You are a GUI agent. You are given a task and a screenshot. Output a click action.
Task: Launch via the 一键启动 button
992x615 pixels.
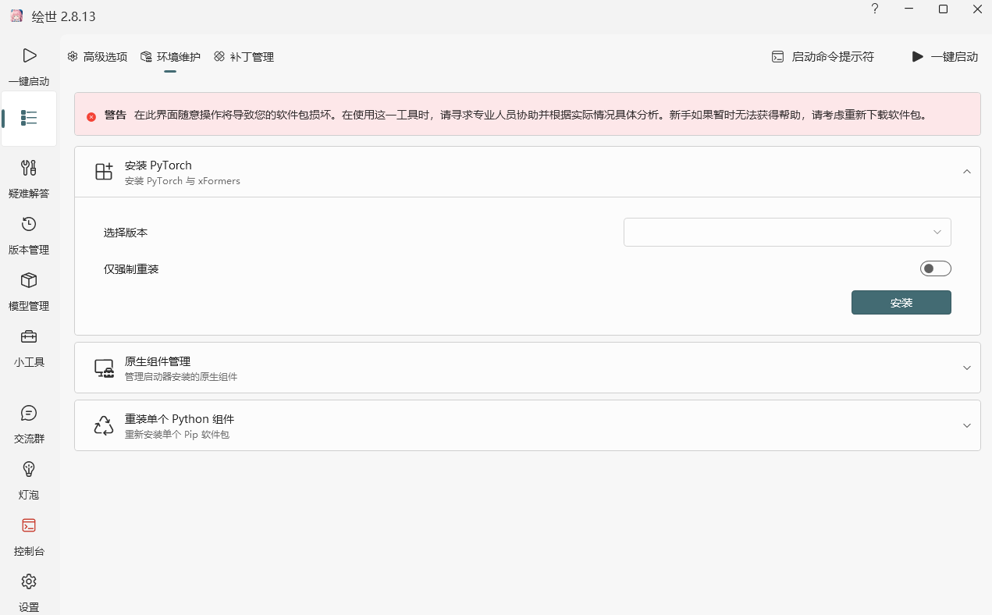(944, 56)
